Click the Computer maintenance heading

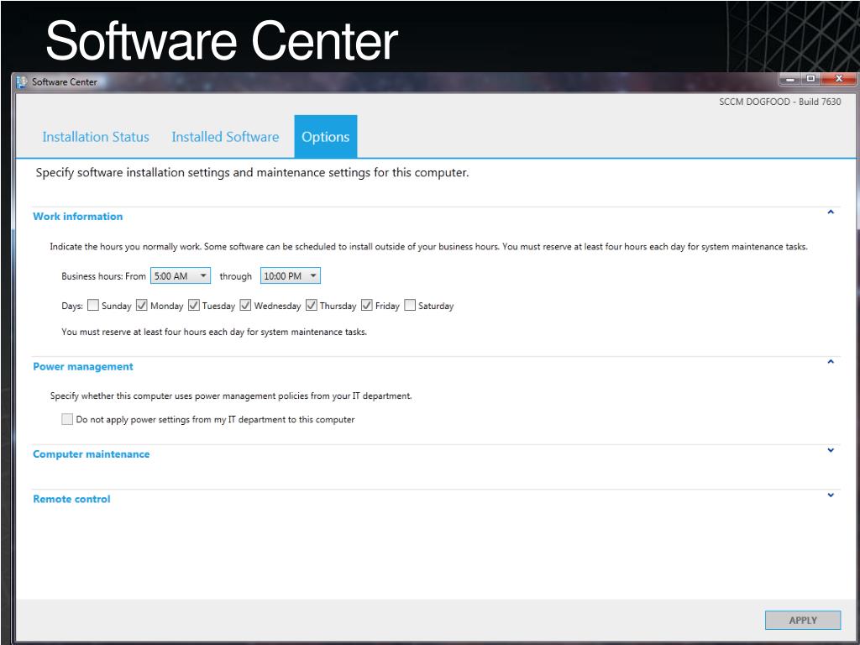91,454
